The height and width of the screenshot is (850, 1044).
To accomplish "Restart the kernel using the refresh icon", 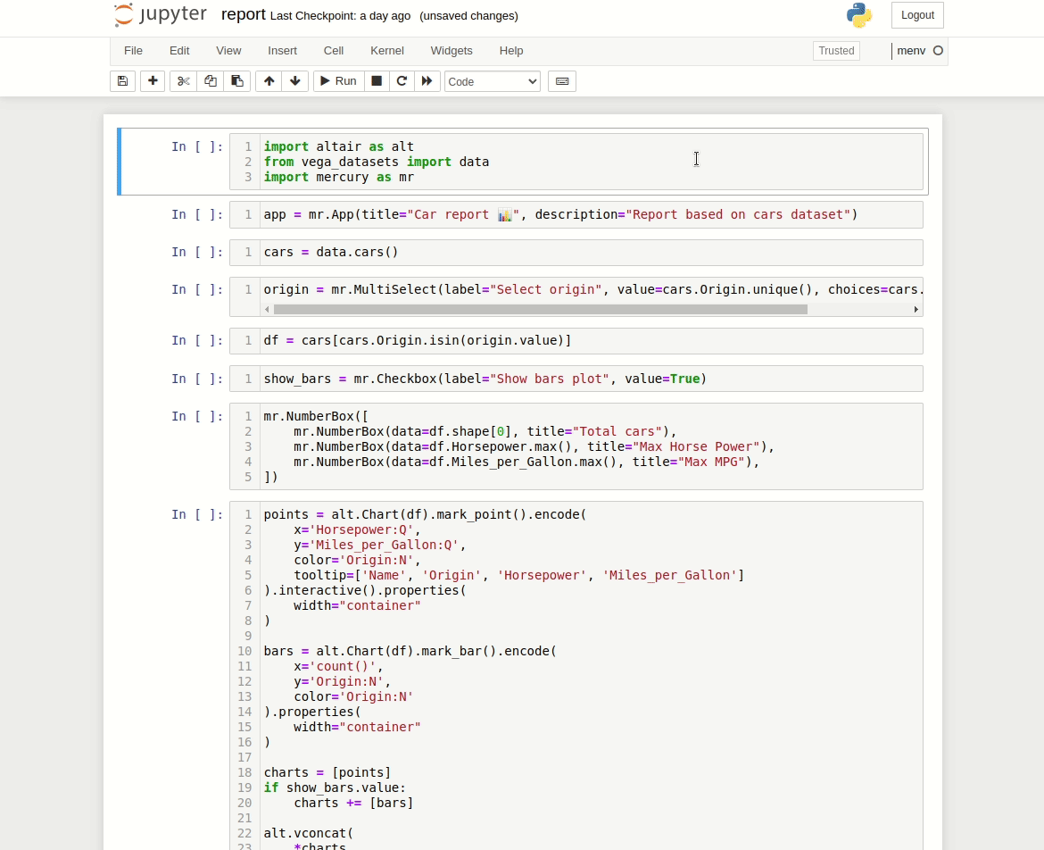I will point(402,81).
